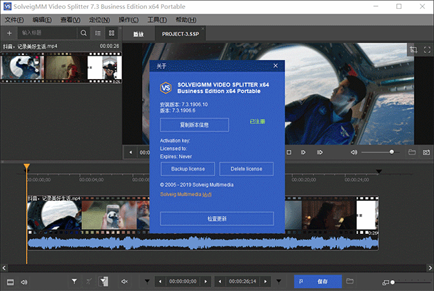Image resolution: width=434 pixels, height=291 pixels.
Task: Open the 帮助(H) menu
Action: coord(186,20)
